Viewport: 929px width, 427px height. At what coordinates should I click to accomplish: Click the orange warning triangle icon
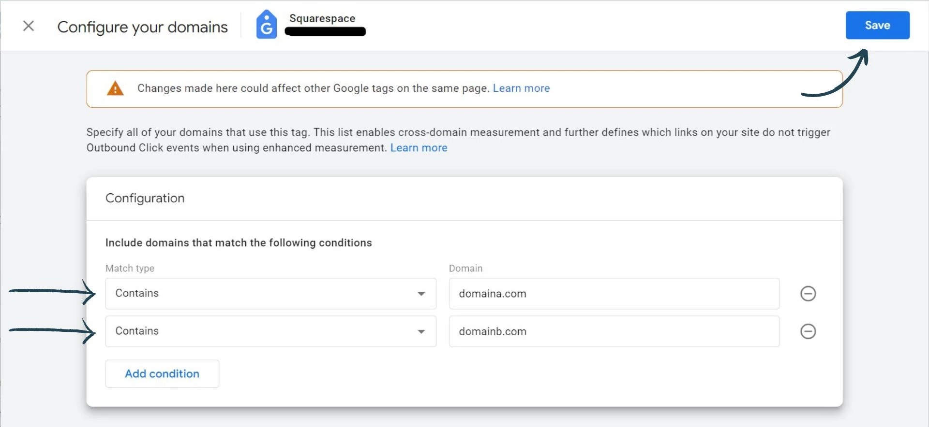pyautogui.click(x=115, y=88)
